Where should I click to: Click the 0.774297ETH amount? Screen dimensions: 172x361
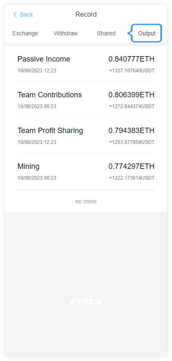[x=131, y=166]
